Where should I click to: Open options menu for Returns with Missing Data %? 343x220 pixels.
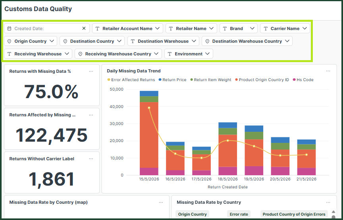(x=91, y=71)
